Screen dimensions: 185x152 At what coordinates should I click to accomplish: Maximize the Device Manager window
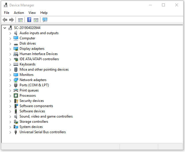[x=163, y=5]
